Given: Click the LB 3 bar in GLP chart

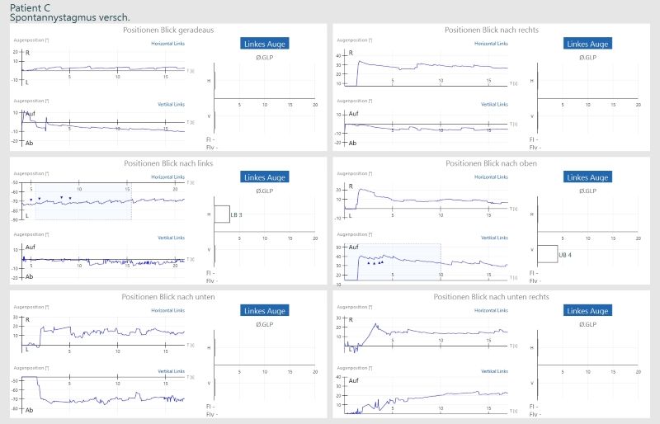Looking at the screenshot, I should 222,214.
